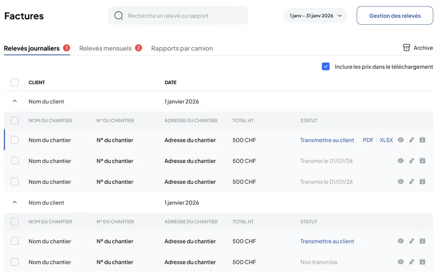This screenshot has width=441, height=278.
Task: Check the first group's 'NOM DU CHANTIER' header checkbox
Action: (15, 121)
